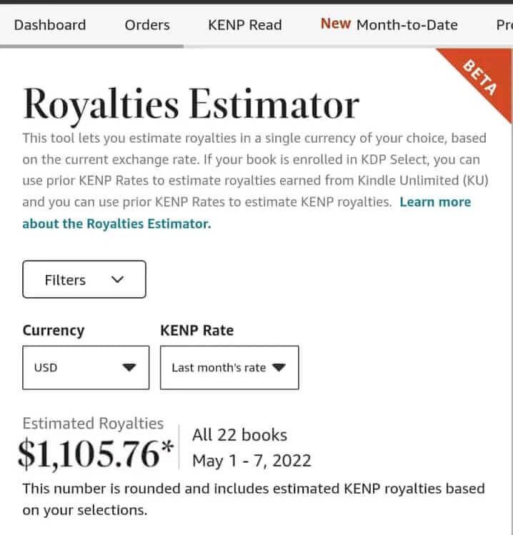Screen dimensions: 513x535
Task: Open the Dashboard tab
Action: (50, 25)
